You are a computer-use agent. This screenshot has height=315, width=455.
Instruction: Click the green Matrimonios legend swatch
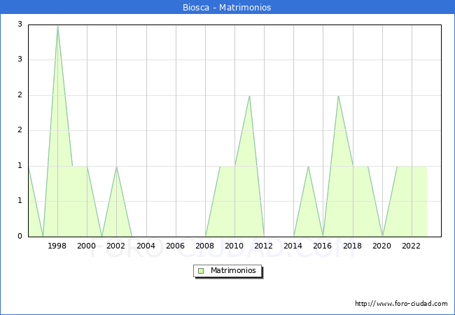coord(201,270)
